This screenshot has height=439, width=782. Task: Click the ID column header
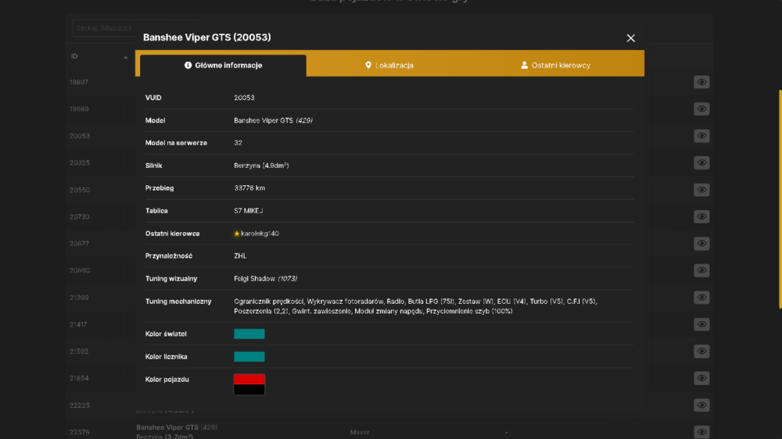pos(74,56)
